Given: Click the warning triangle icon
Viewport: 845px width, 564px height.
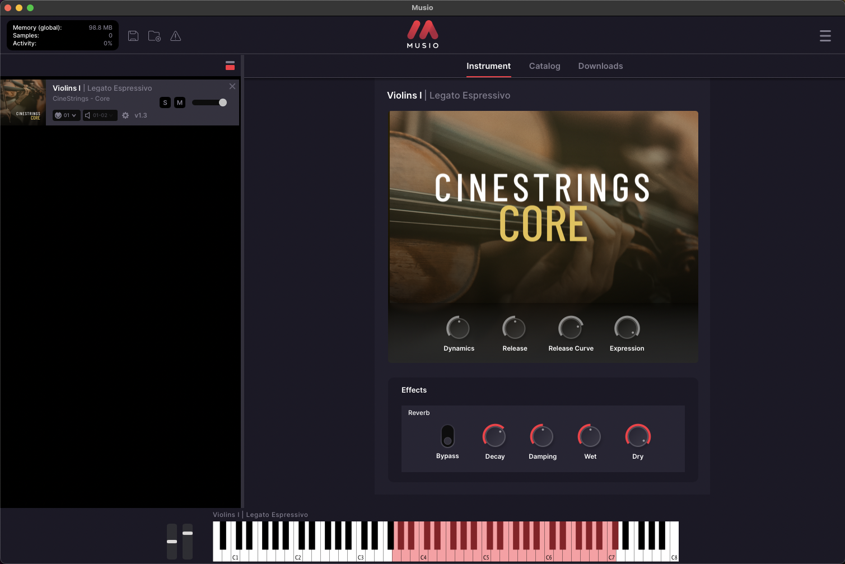Looking at the screenshot, I should (176, 36).
